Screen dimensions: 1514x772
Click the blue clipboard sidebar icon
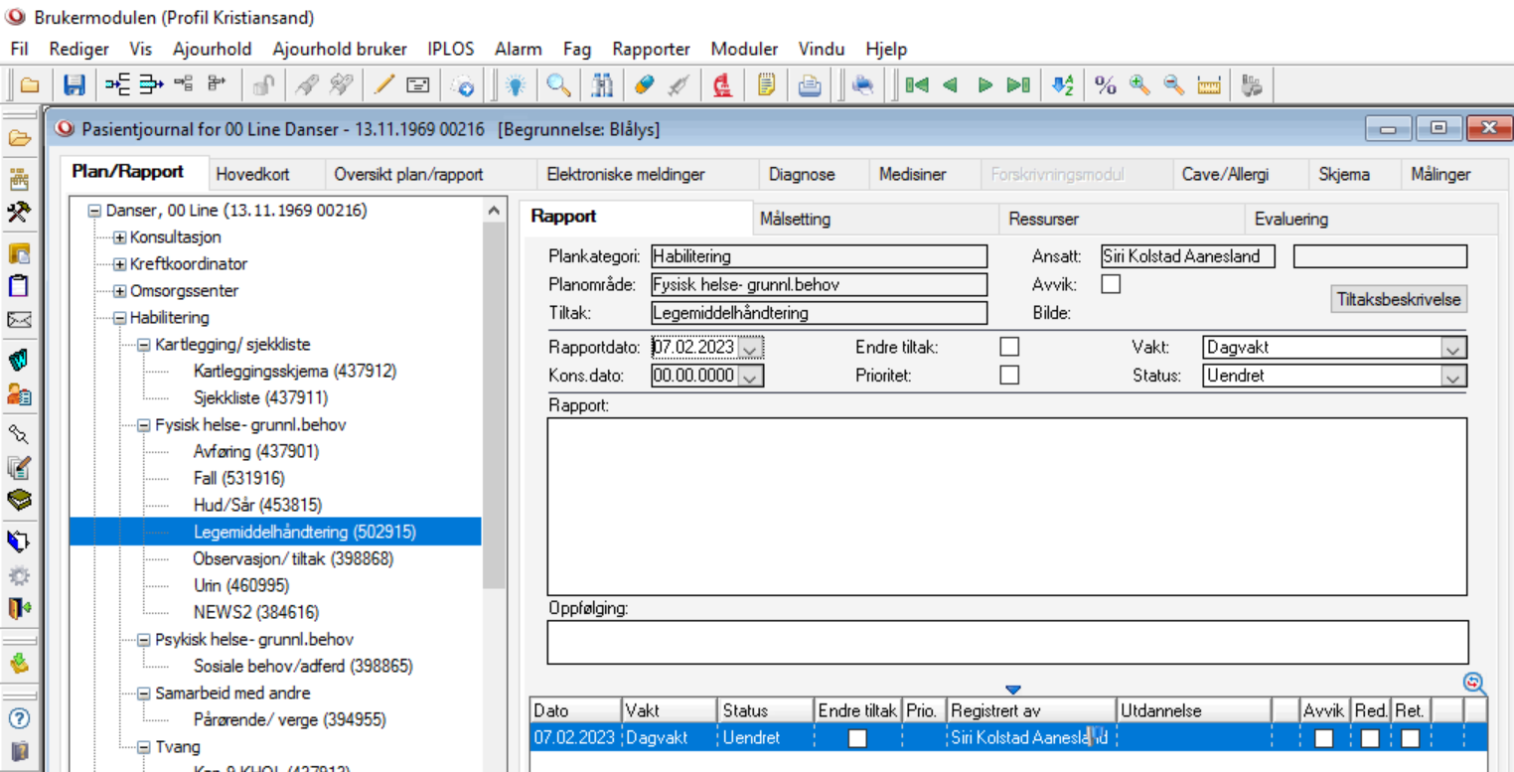(19, 286)
